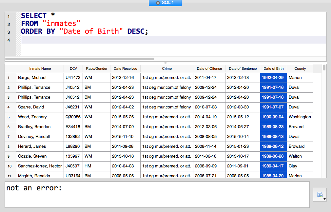
Task: Select the 'Sparre, David' name cell
Action: point(40,107)
